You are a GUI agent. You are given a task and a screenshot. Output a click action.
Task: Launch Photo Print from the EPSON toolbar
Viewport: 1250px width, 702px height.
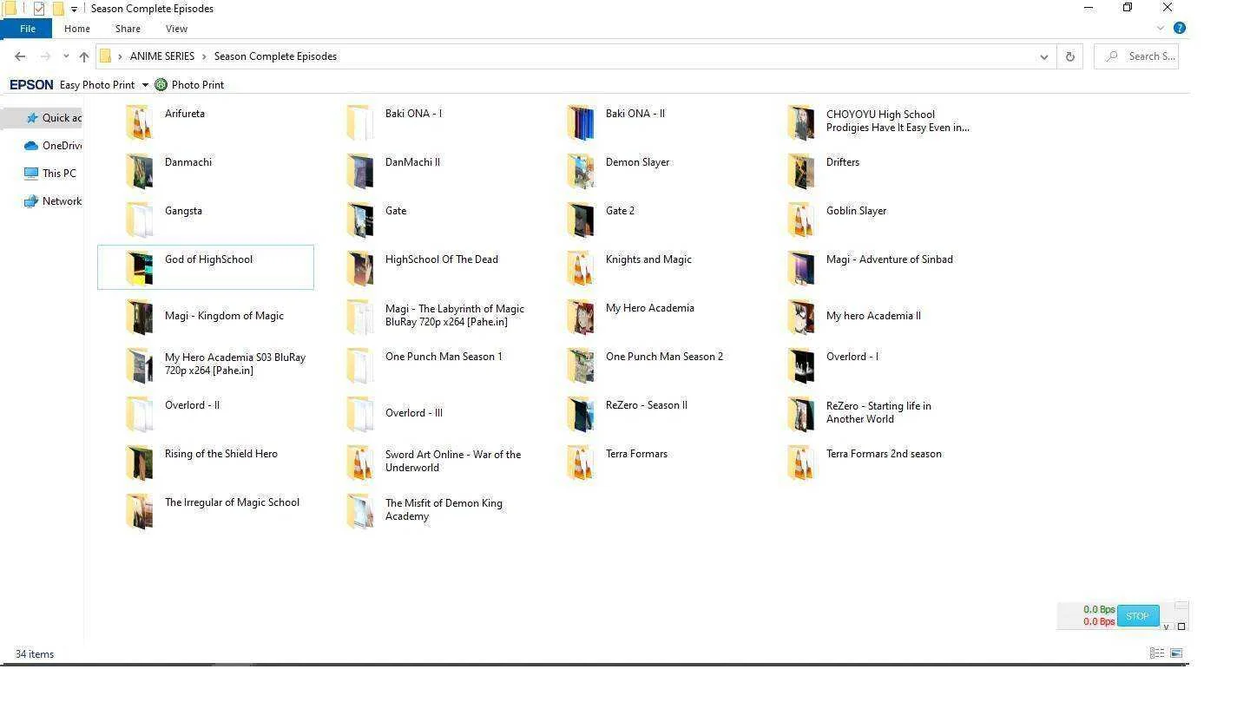pyautogui.click(x=189, y=85)
